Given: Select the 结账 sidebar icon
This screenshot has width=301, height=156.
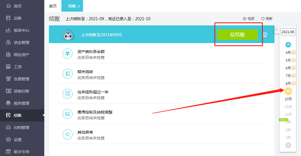Looking at the screenshot, I should [8, 115].
